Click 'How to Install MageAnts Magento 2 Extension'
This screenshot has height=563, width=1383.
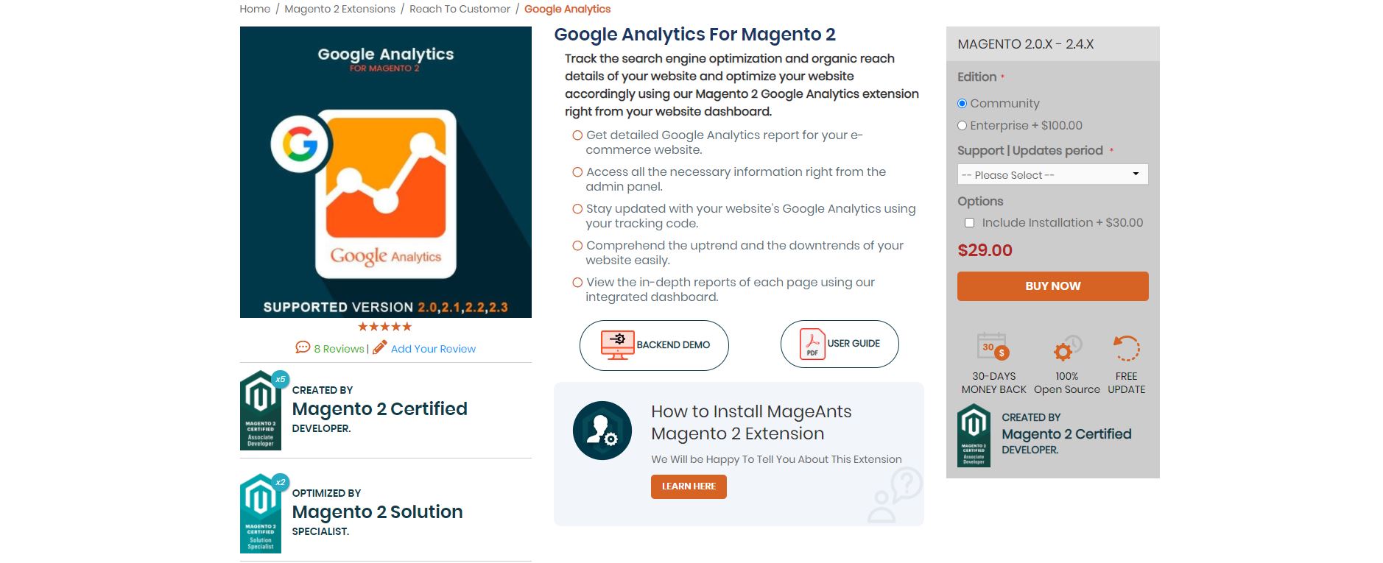point(751,422)
